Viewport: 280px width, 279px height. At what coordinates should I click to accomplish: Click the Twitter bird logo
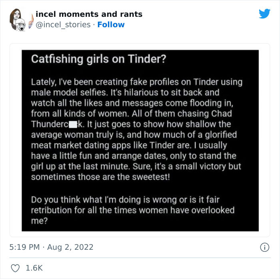pos(264,14)
